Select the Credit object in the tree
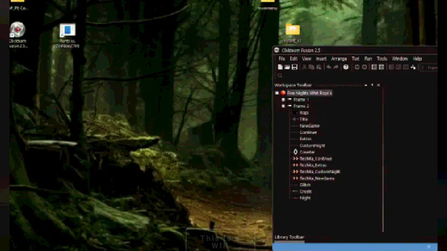This screenshot has width=447, height=251. 305,191
